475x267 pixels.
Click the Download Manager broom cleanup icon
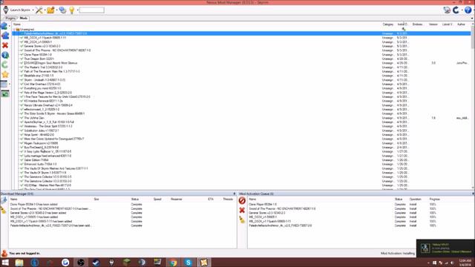(4, 210)
